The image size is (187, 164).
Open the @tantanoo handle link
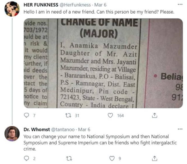tap(64, 129)
